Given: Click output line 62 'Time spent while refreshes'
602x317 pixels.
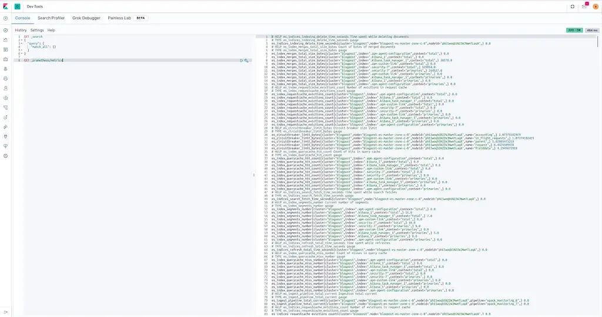Looking at the screenshot, I should (330, 243).
